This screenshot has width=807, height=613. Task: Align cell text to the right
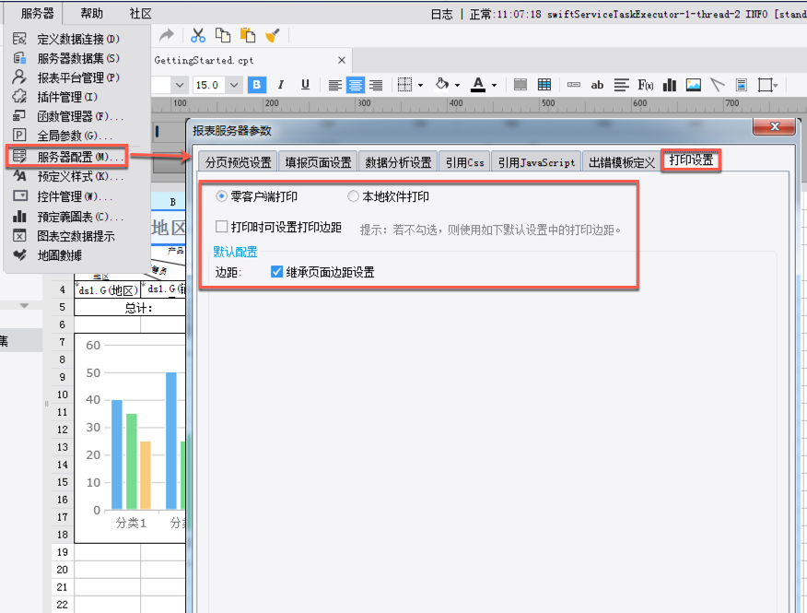(x=376, y=85)
